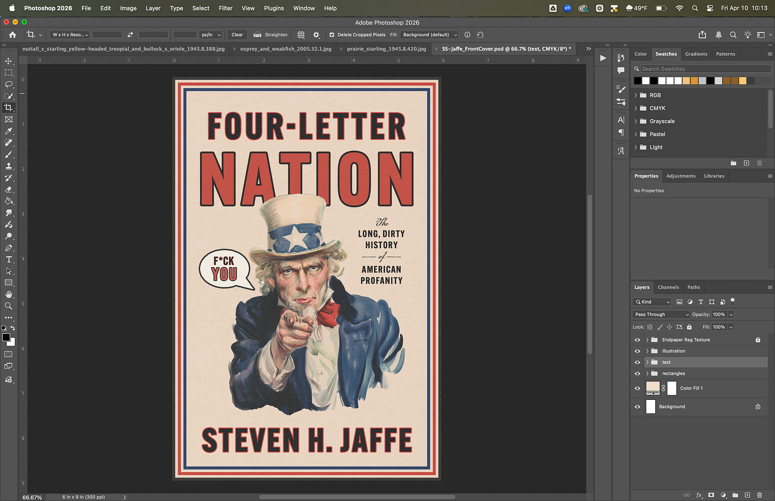
Task: Click the Search Swatches field
Action: [x=704, y=69]
